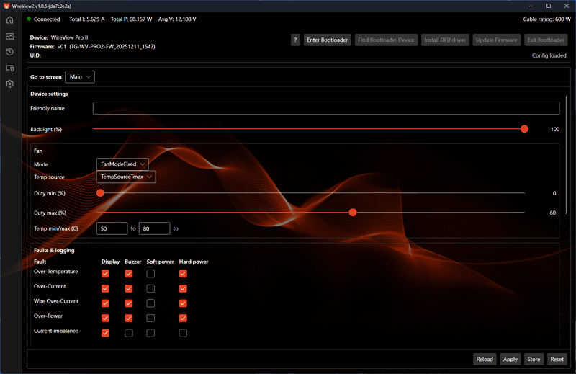The height and width of the screenshot is (374, 576).
Task: Click the Apply button
Action: pyautogui.click(x=510, y=360)
